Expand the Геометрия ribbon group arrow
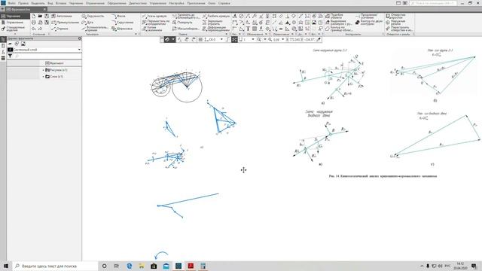The height and width of the screenshot is (271, 482). click(136, 34)
